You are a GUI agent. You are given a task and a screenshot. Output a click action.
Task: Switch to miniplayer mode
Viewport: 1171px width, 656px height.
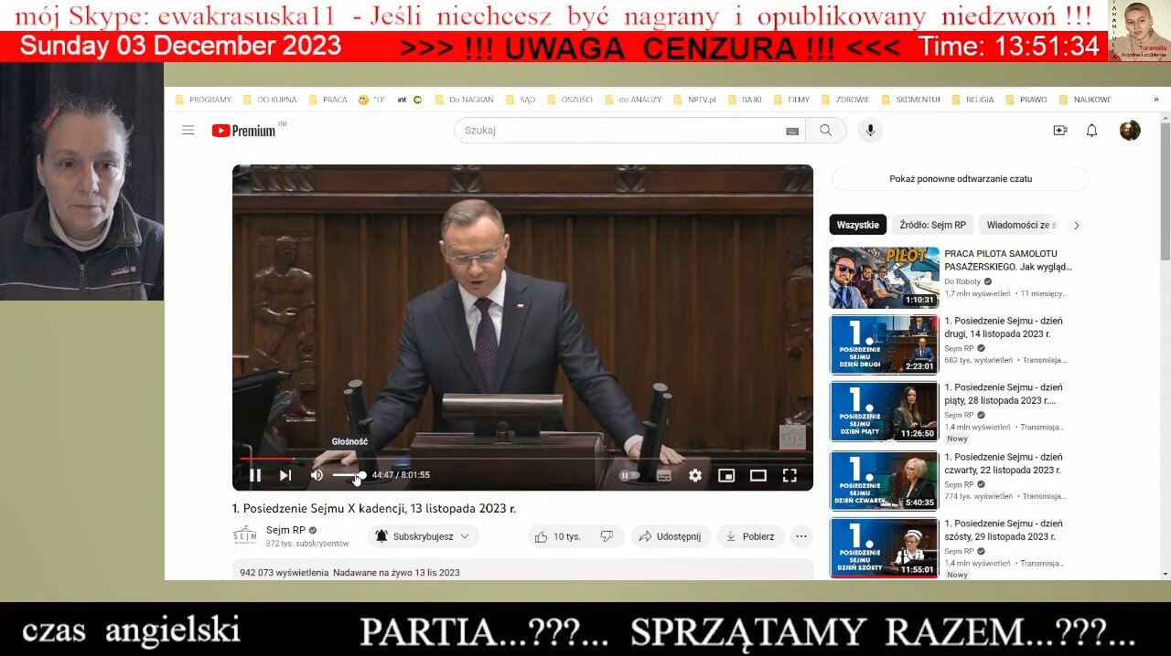coord(726,475)
